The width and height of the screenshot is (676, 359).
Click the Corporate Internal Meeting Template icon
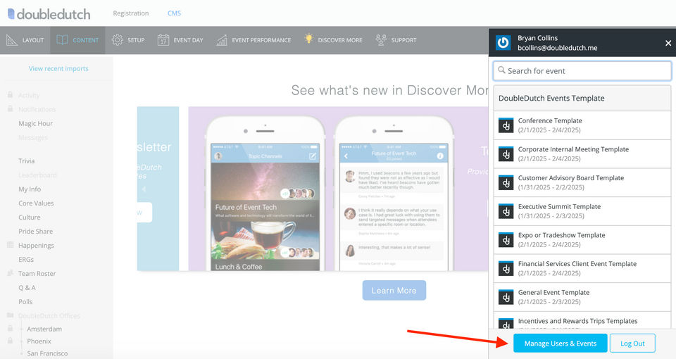tap(506, 154)
